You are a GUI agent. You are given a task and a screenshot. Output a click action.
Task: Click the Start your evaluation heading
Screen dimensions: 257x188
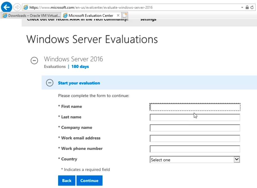coord(79,83)
